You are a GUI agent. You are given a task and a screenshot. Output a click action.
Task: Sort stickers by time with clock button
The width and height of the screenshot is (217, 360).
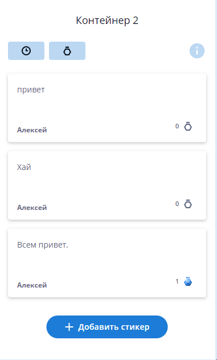(26, 51)
